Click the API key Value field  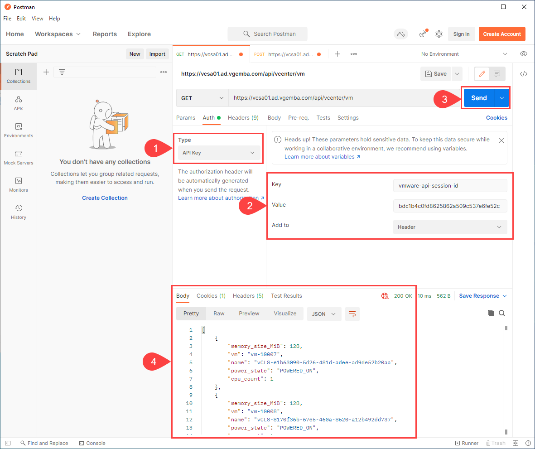(x=450, y=206)
